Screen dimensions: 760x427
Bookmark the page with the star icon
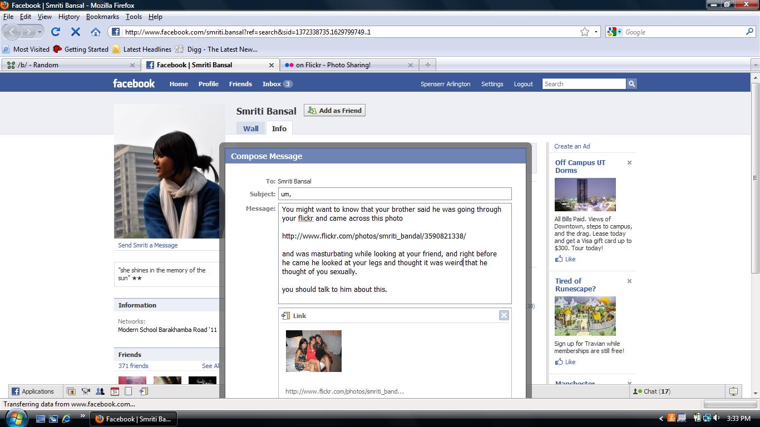click(x=585, y=32)
